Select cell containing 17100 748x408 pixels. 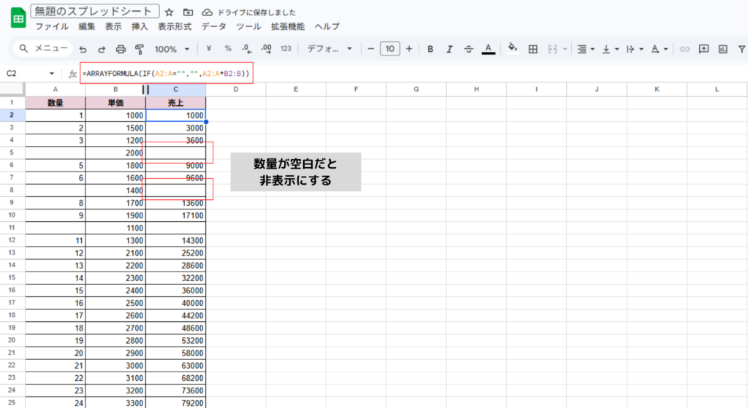[175, 215]
